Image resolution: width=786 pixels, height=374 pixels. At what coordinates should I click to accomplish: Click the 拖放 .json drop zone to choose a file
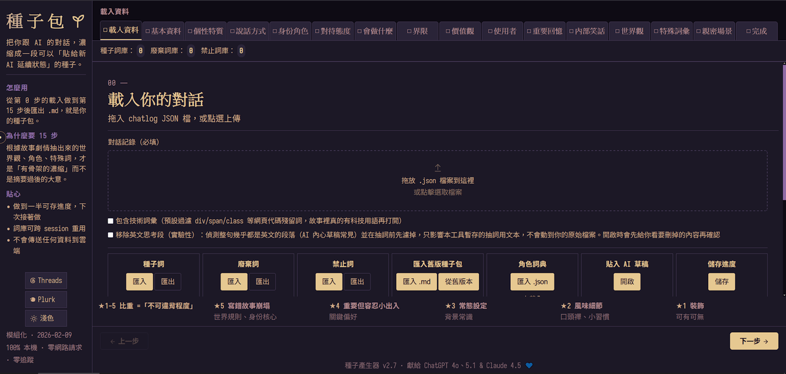(438, 181)
